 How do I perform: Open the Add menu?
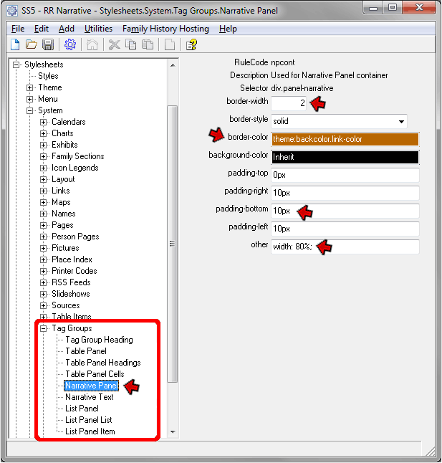click(x=67, y=29)
